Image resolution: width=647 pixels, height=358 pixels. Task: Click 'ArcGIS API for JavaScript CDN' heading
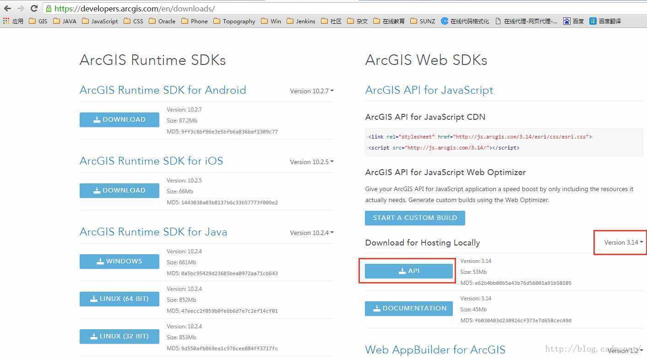coord(425,117)
